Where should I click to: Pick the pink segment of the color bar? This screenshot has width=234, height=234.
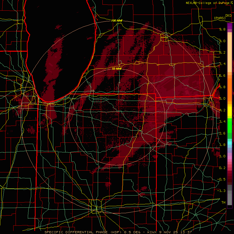(x=230, y=158)
